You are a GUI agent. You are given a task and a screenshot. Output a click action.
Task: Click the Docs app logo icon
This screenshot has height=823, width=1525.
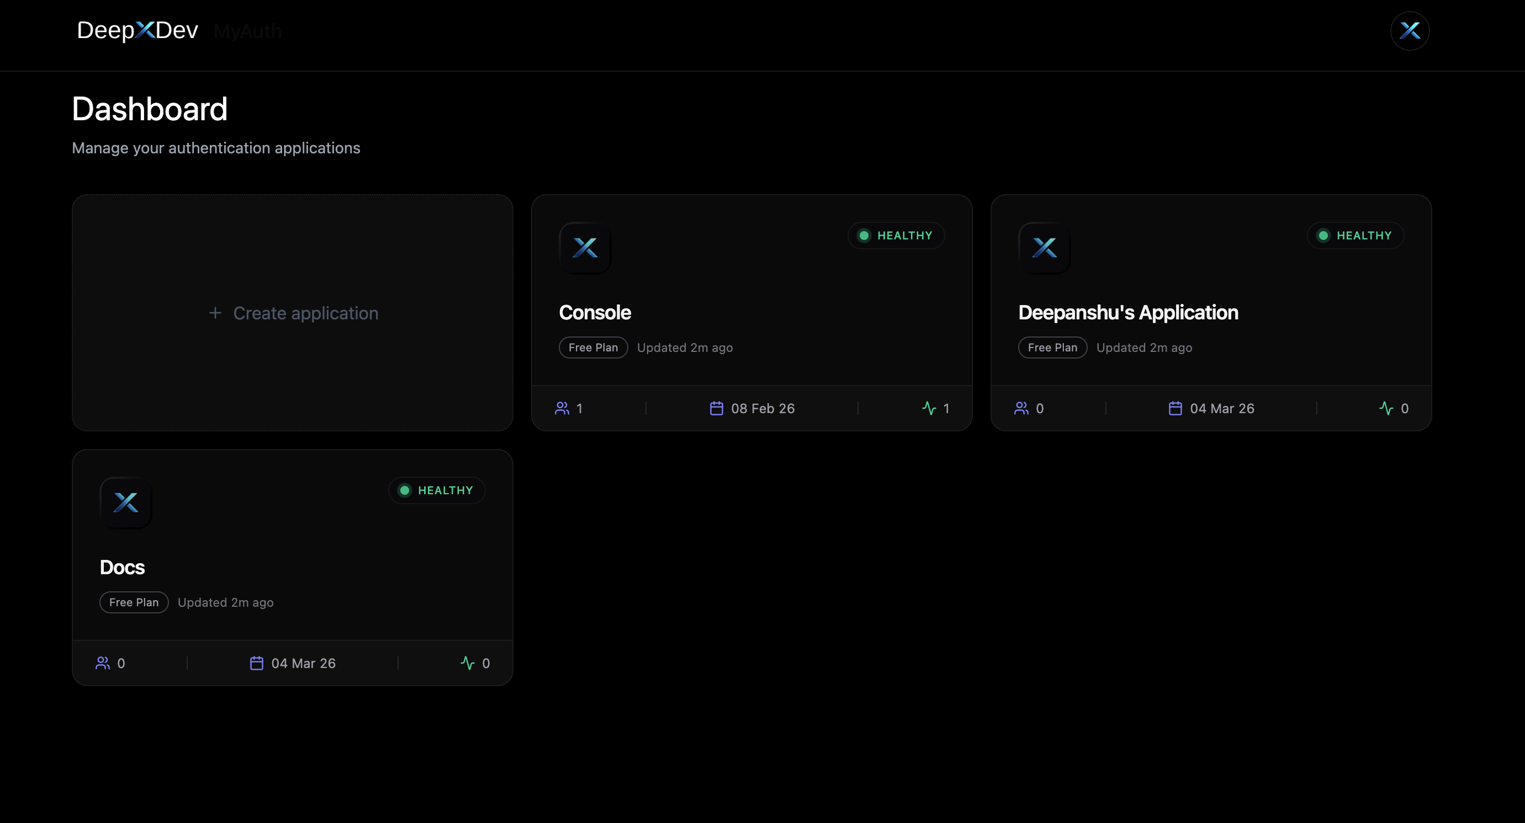(125, 503)
